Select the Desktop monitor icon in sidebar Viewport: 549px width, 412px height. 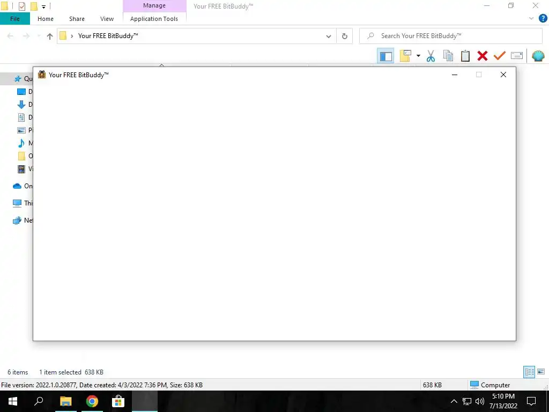point(21,92)
